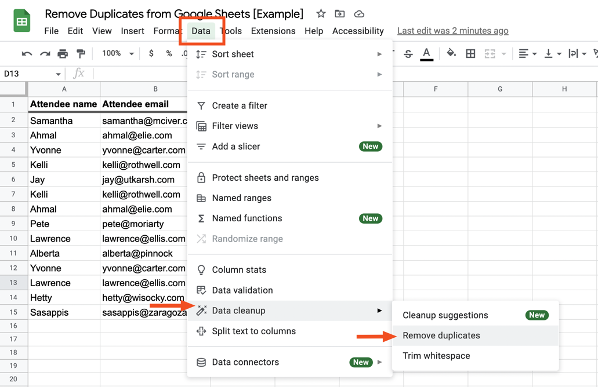This screenshot has height=387, width=598.
Task: Toggle strikethrough formatting
Action: 409,53
